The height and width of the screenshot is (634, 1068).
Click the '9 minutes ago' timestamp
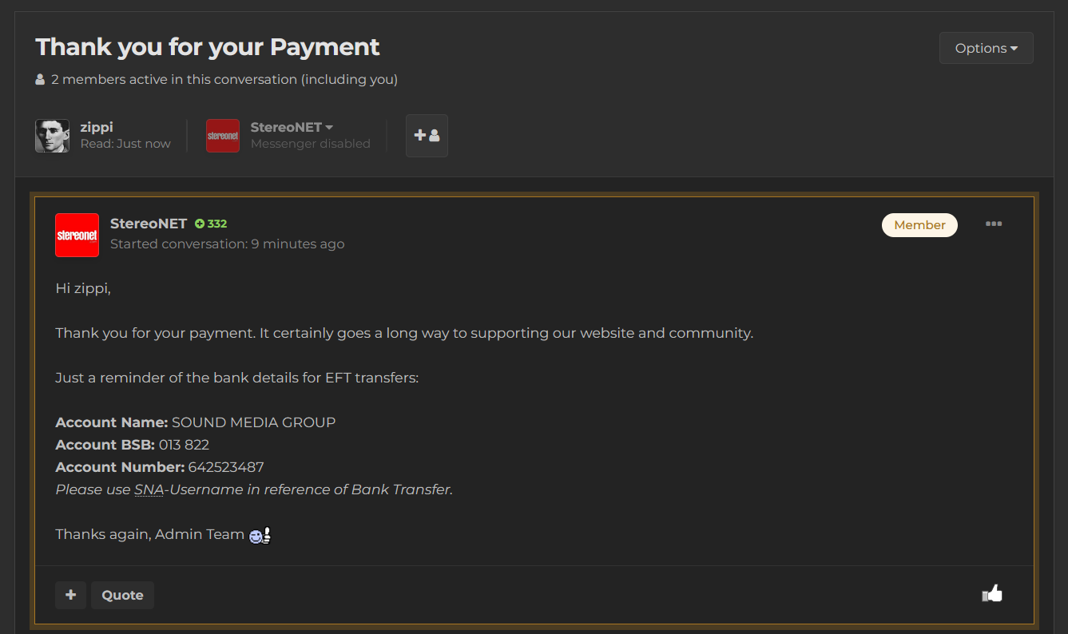pyautogui.click(x=298, y=244)
